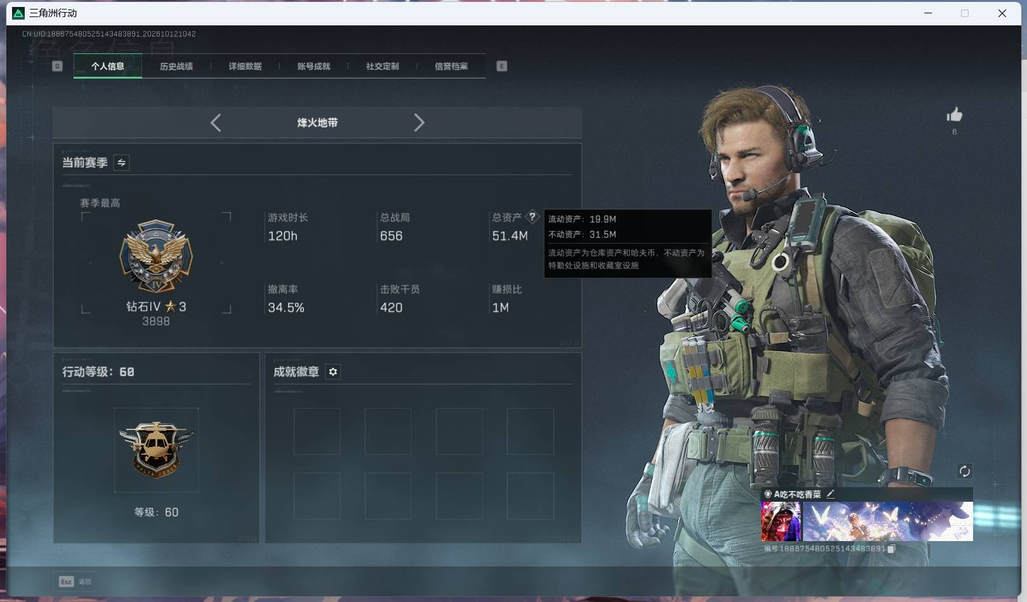The image size is (1027, 602).
Task: Close the 三角洲行动 window
Action: [x=1002, y=13]
